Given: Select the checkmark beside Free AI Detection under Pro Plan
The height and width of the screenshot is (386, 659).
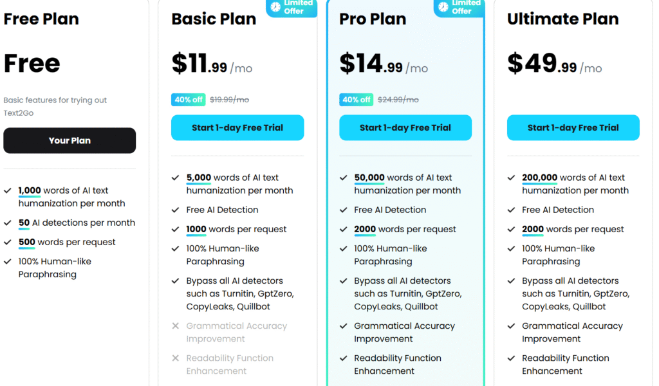Looking at the screenshot, I should [x=343, y=210].
